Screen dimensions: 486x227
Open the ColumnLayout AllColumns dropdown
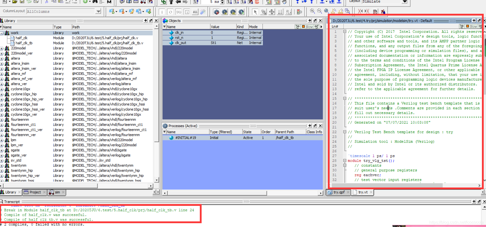point(98,11)
